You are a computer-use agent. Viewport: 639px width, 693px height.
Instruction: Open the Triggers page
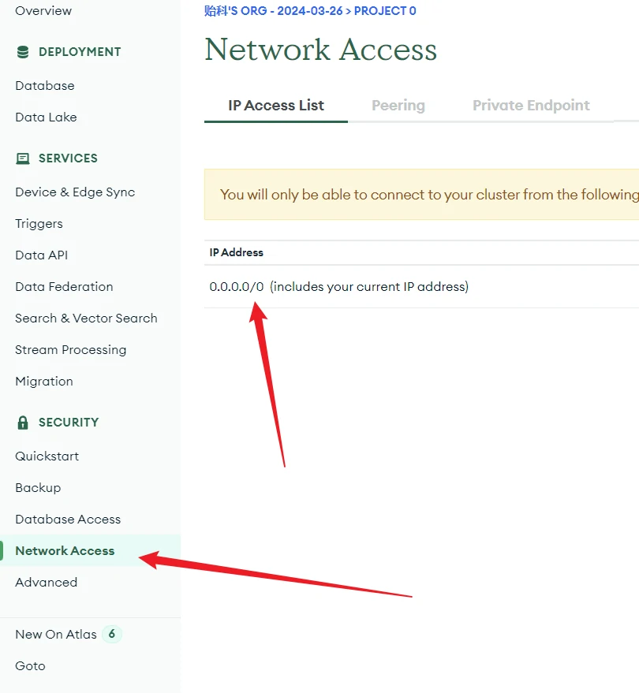[39, 224]
